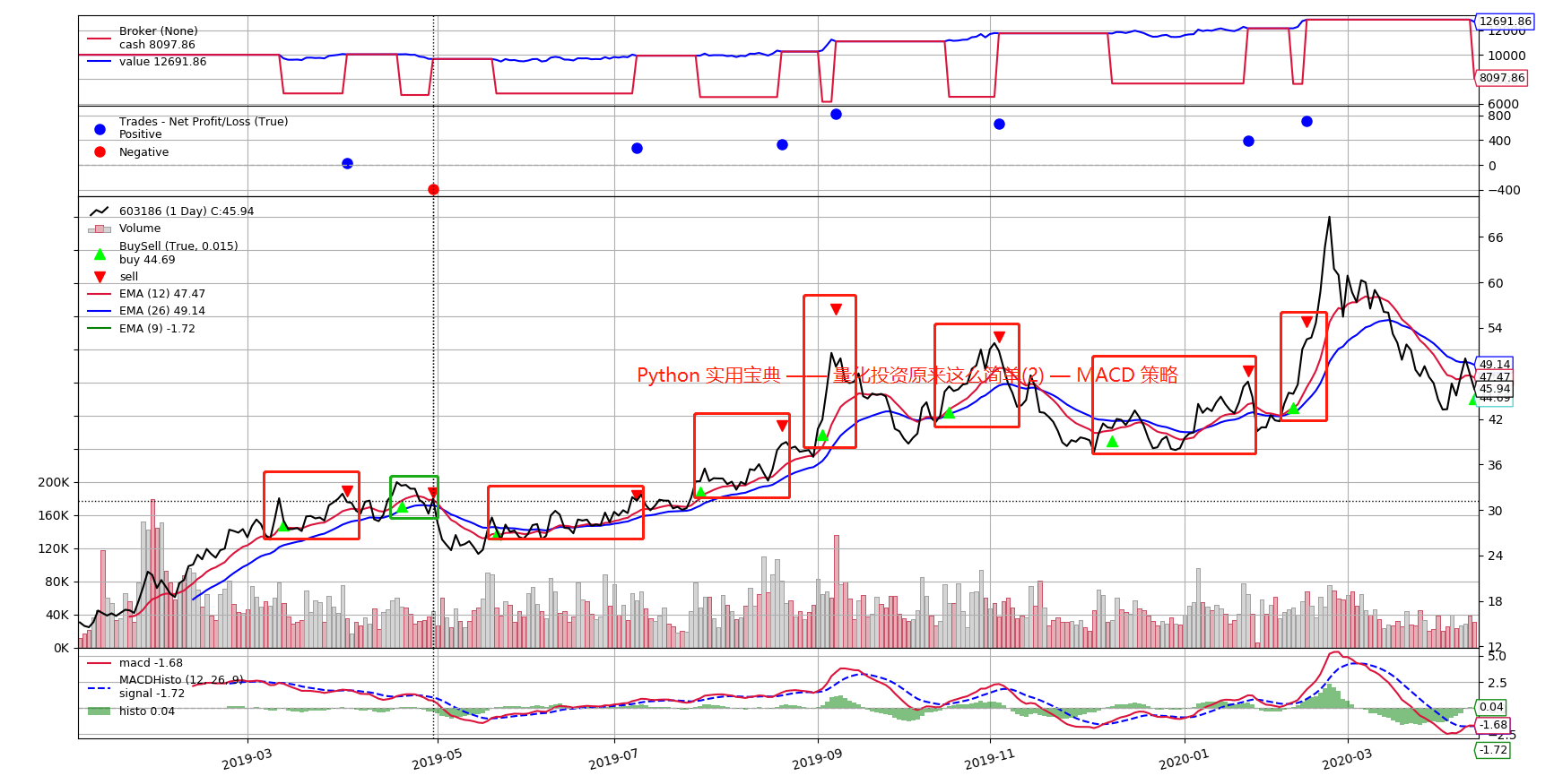
Task: Click the 8097.86 cash label tag
Action: click(1501, 78)
